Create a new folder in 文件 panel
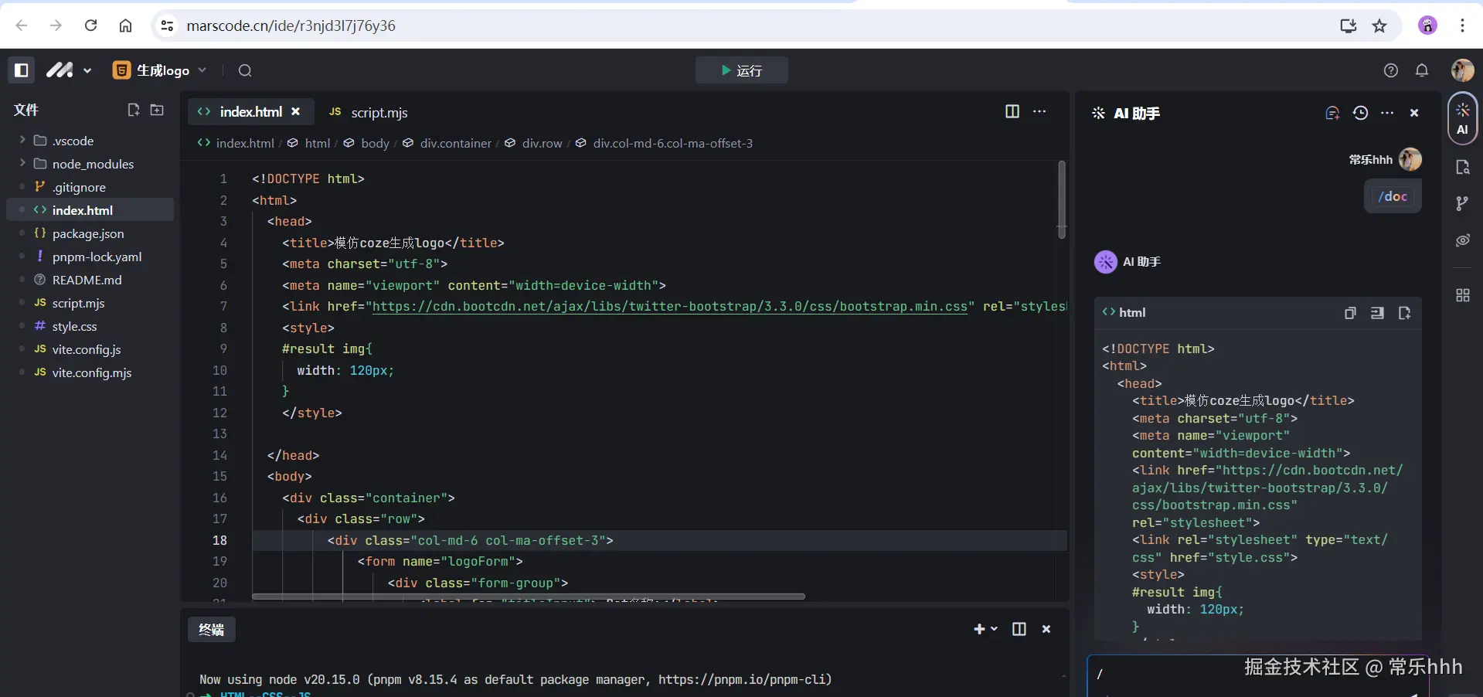This screenshot has width=1483, height=697. click(157, 110)
